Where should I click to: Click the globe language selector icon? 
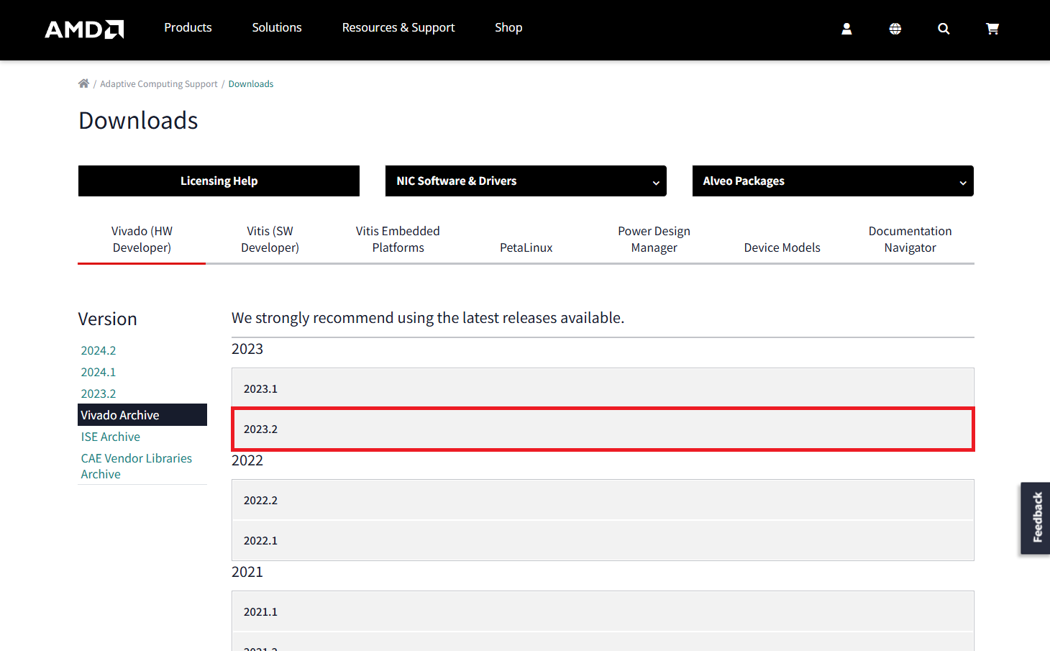[895, 29]
